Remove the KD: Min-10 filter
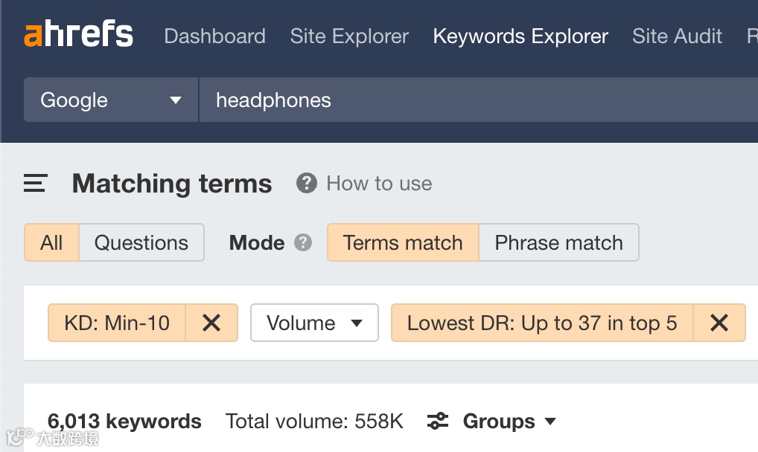The width and height of the screenshot is (758, 452). pos(212,323)
